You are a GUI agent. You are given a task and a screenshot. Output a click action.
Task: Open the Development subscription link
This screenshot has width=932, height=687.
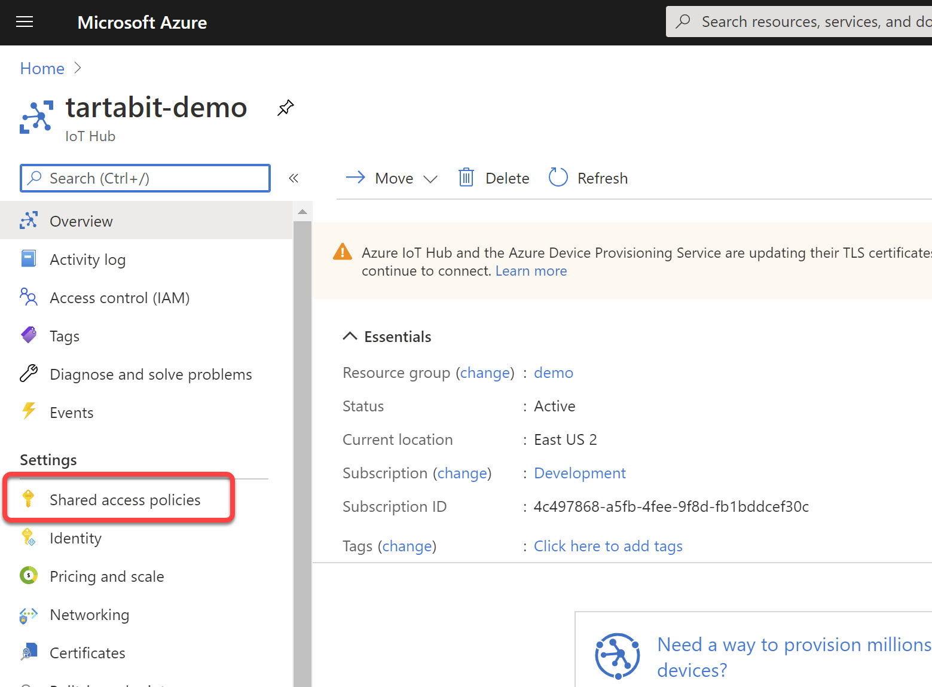[580, 473]
